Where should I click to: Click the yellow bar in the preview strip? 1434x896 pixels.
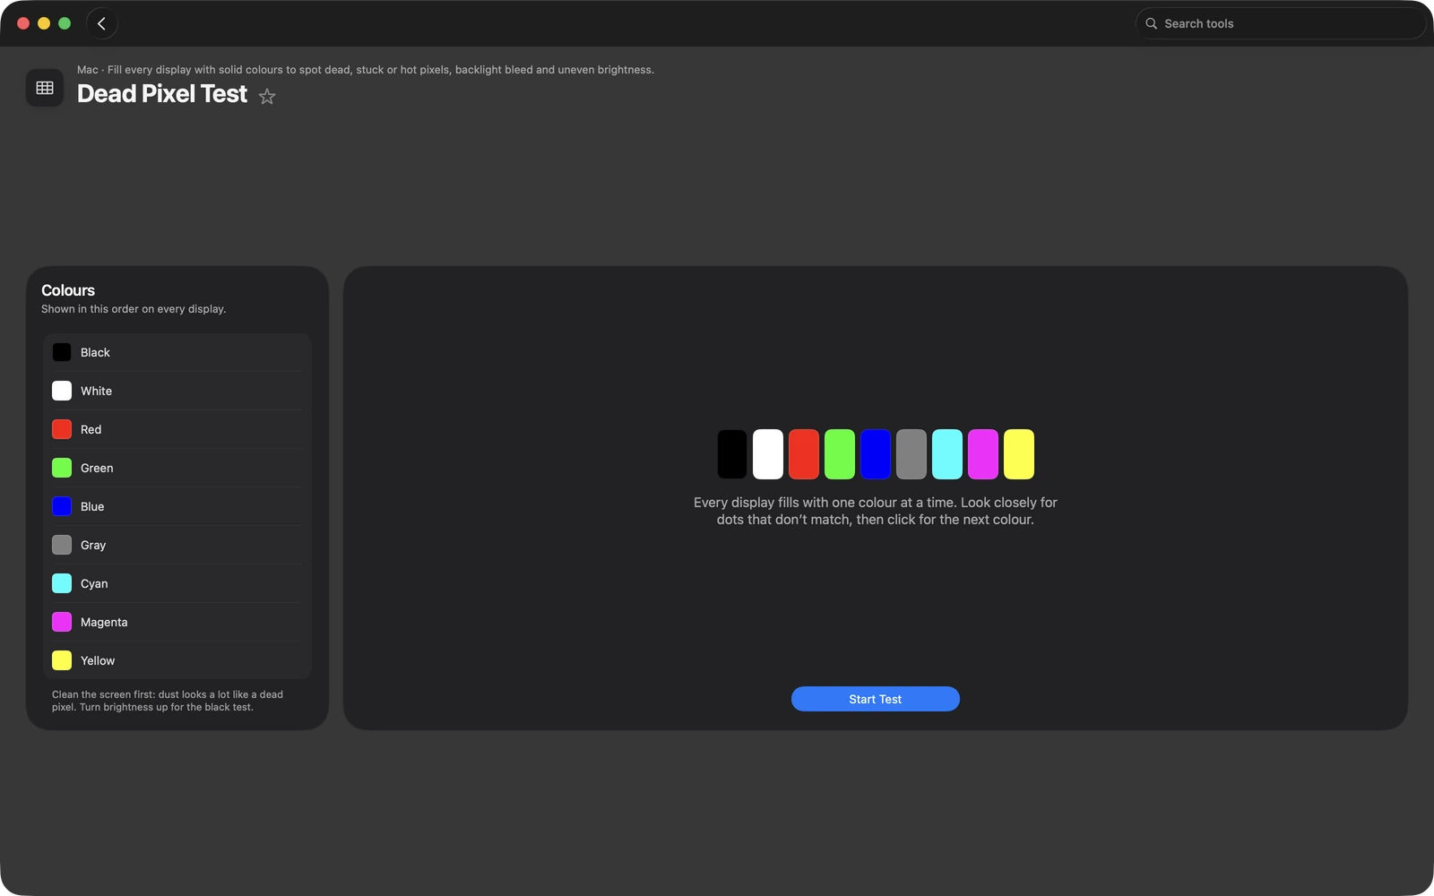pyautogui.click(x=1019, y=454)
